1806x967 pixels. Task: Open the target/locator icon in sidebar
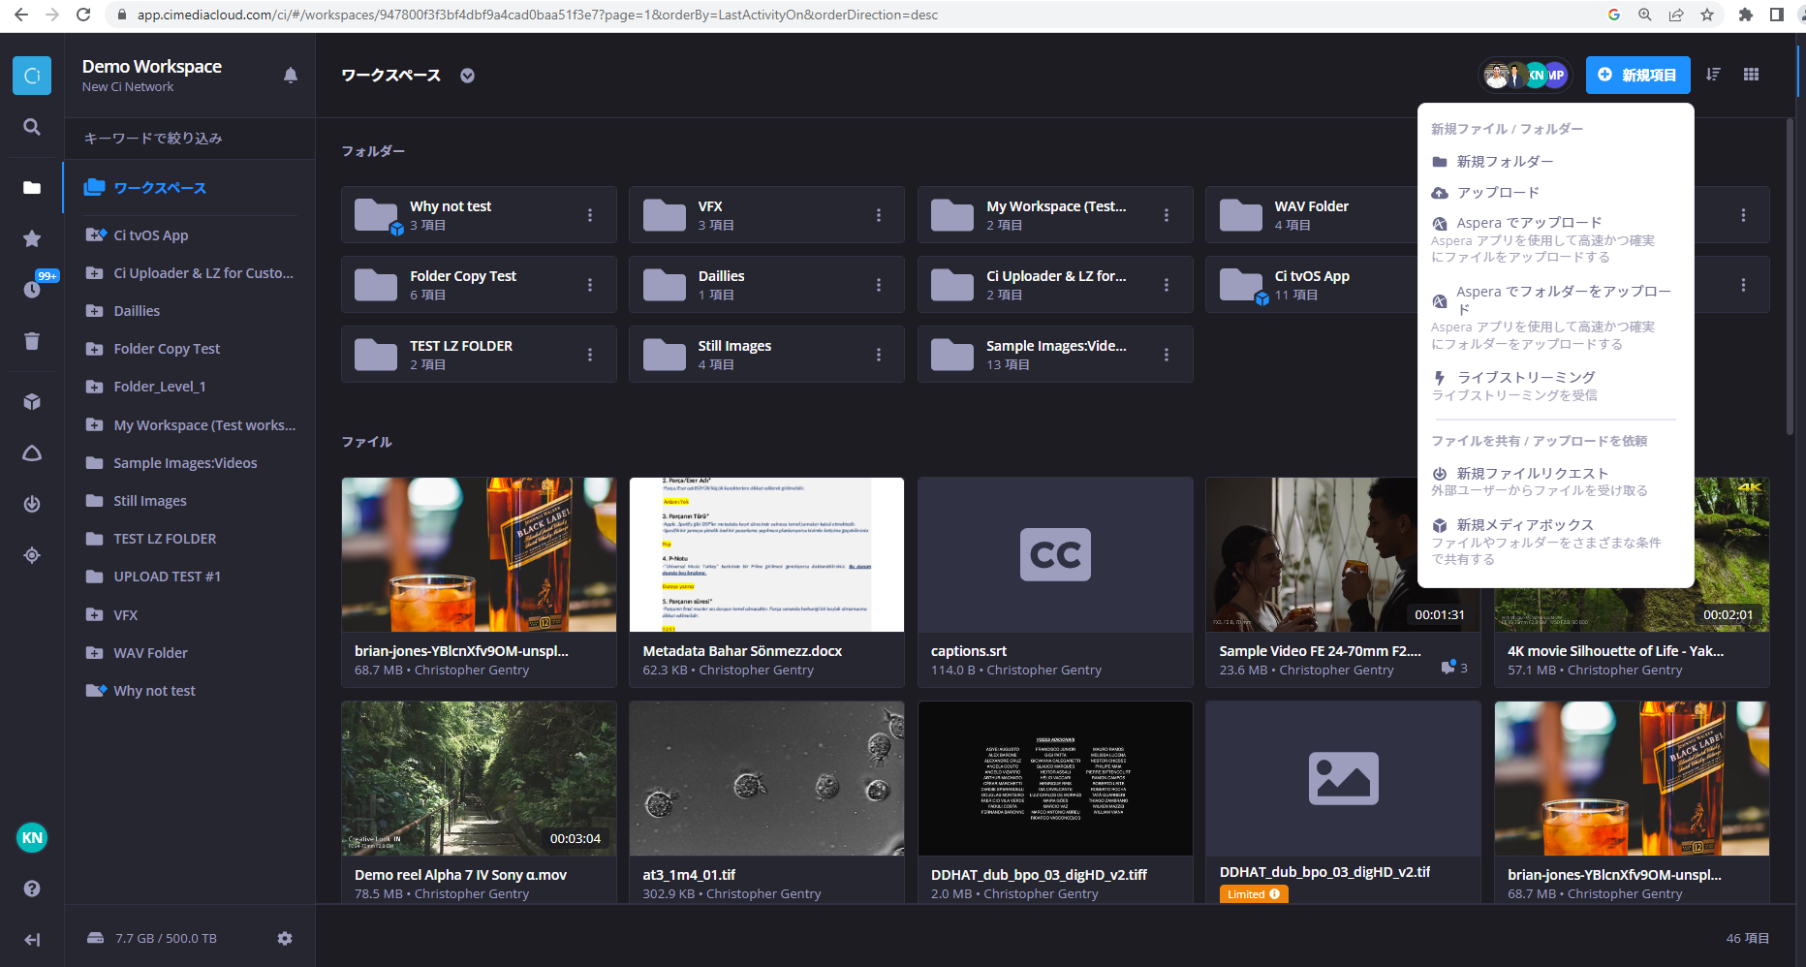(32, 555)
